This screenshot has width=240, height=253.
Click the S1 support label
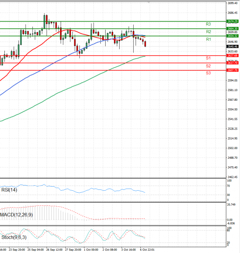pyautogui.click(x=208, y=58)
